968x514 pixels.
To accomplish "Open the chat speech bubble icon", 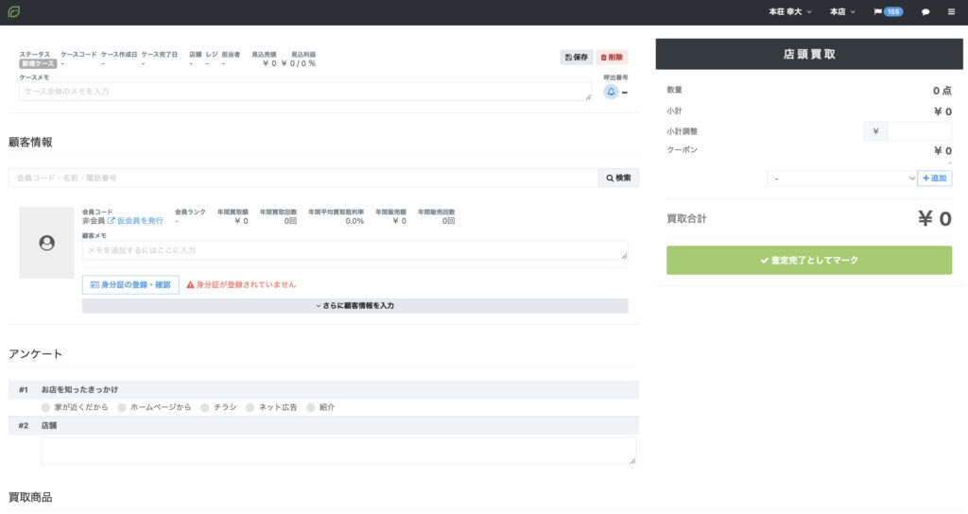I will pyautogui.click(x=925, y=12).
